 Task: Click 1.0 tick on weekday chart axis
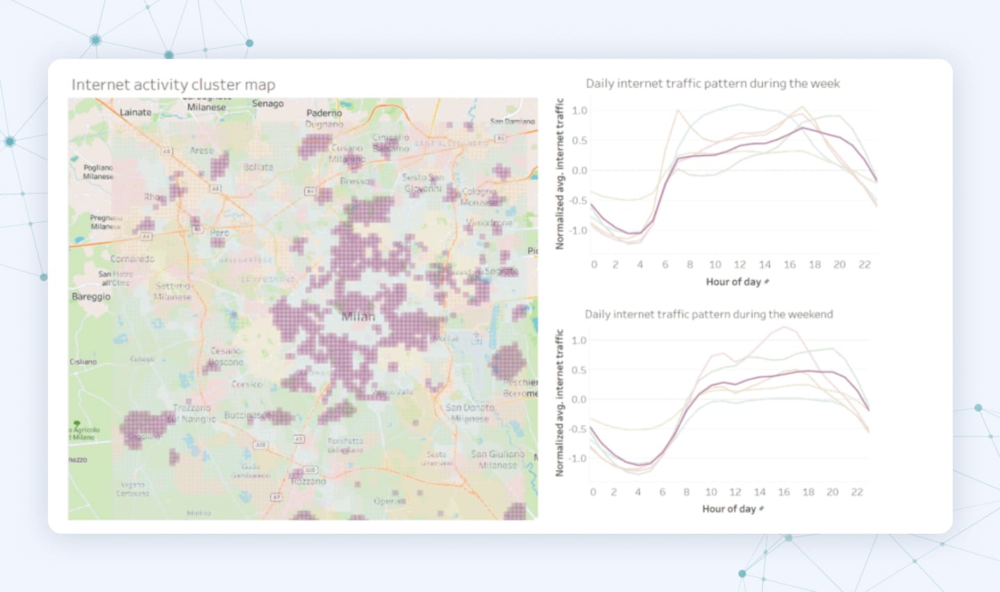[x=579, y=110]
